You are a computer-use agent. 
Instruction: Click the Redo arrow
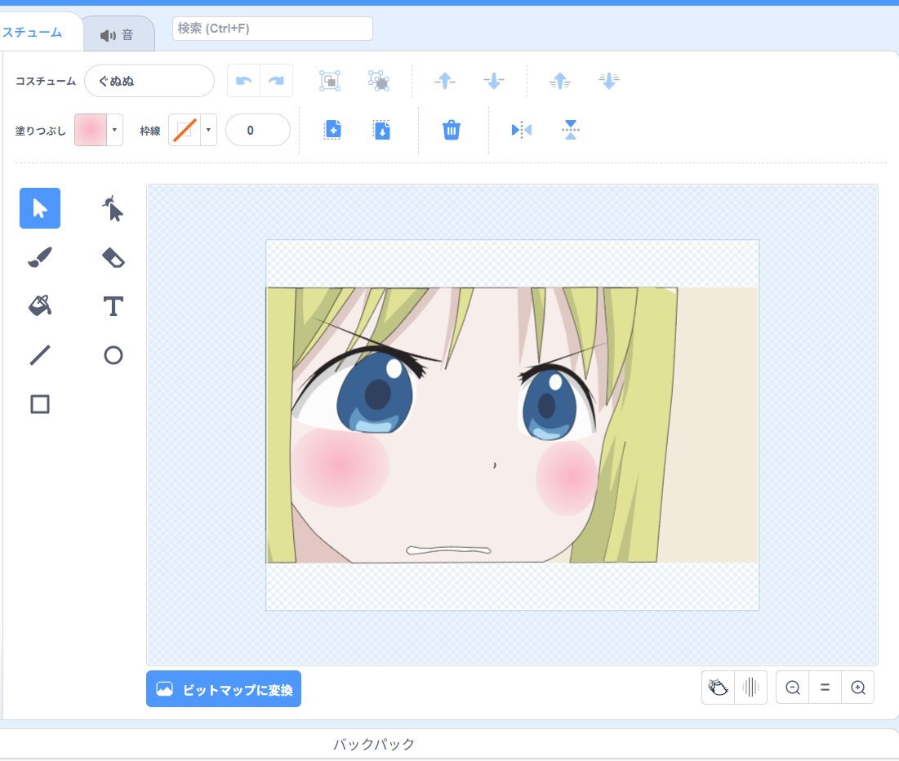[276, 81]
